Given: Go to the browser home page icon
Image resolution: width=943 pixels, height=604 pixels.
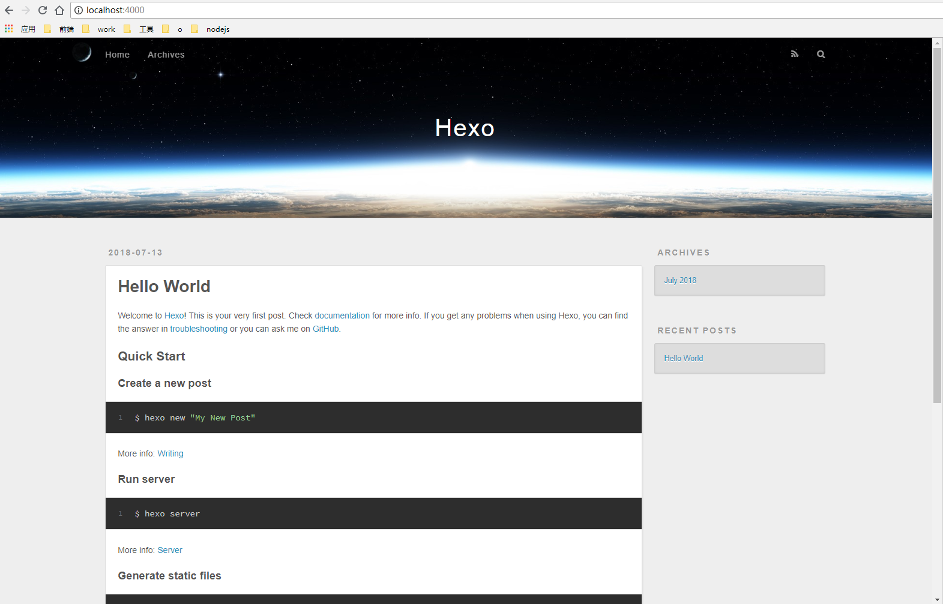Looking at the screenshot, I should [59, 10].
